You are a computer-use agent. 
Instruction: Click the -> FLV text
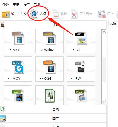click(76, 78)
